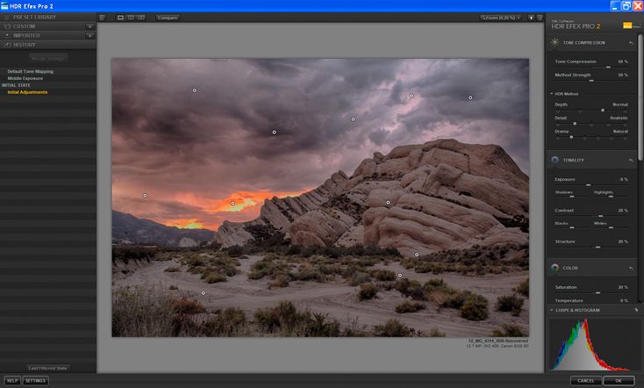Reset the Tonality section with its arrow
Image resolution: width=644 pixels, height=388 pixels.
(x=630, y=161)
